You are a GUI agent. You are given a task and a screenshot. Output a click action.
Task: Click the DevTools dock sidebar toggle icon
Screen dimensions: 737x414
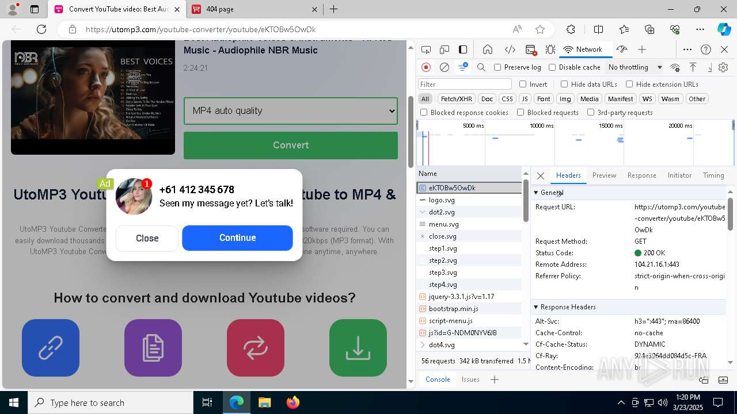(x=463, y=49)
